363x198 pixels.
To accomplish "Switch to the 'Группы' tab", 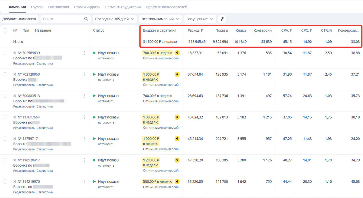I will click(37, 7).
